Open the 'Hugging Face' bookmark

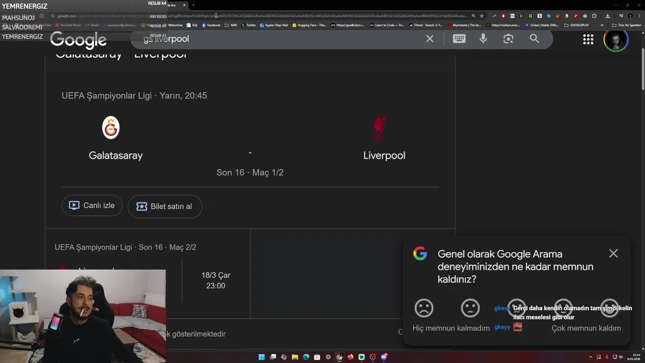(x=309, y=25)
